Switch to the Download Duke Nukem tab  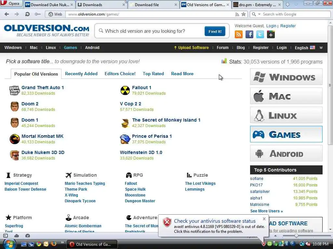tap(49, 5)
